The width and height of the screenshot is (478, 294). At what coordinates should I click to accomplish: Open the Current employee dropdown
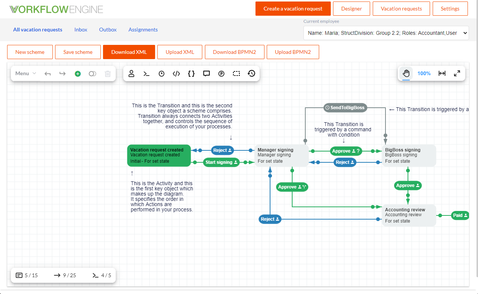coord(386,33)
